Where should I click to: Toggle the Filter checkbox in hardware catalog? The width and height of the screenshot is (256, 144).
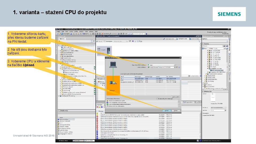point(203,49)
